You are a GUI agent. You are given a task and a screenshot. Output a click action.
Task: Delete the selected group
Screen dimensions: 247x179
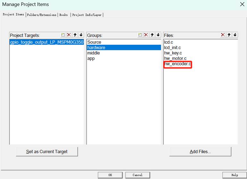coord(146,35)
